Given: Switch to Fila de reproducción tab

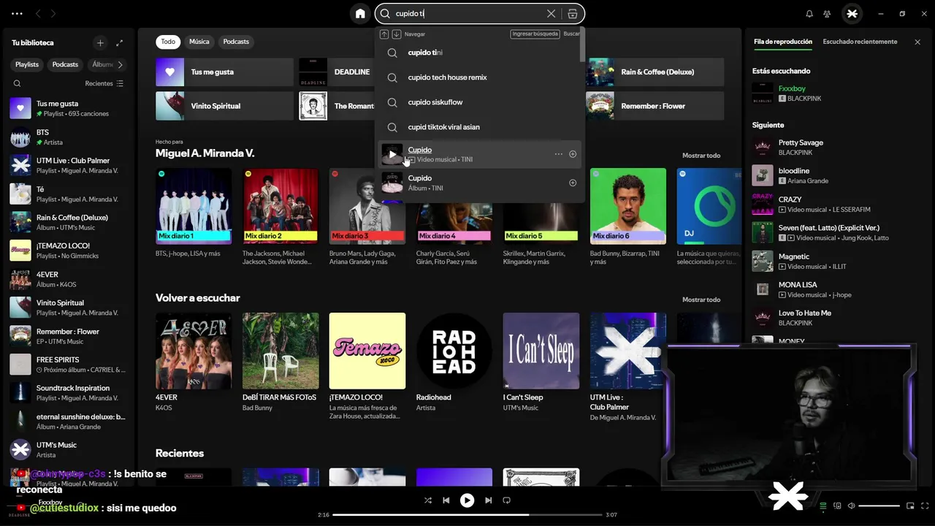Looking at the screenshot, I should tap(783, 42).
